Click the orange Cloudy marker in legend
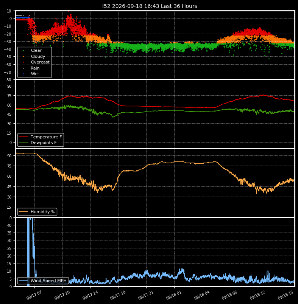Image resolution: width=298 pixels, height=304 pixels. 23,56
